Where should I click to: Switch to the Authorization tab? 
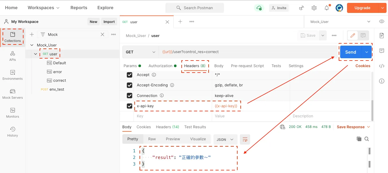point(162,66)
